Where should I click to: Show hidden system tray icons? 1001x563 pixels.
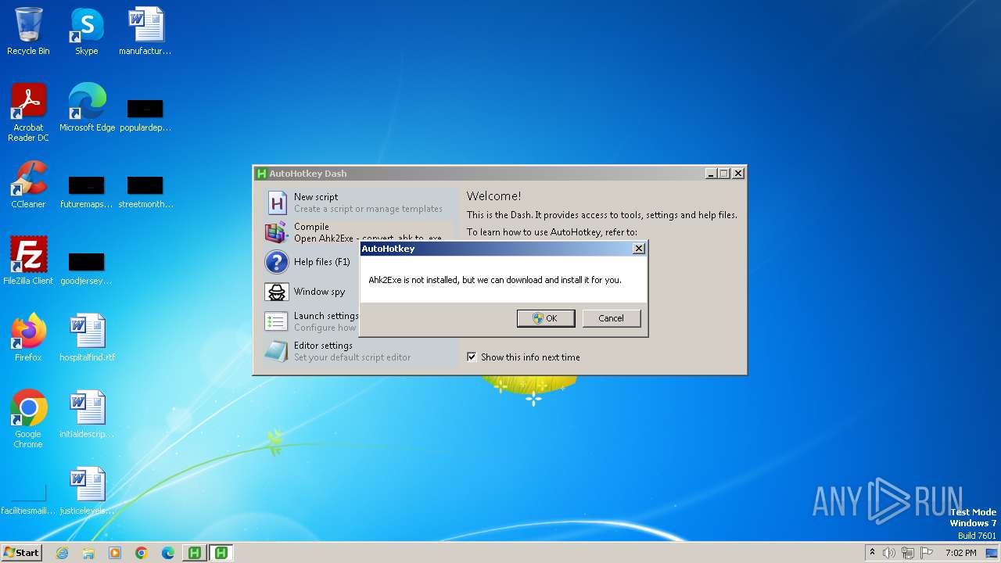pyautogui.click(x=872, y=553)
